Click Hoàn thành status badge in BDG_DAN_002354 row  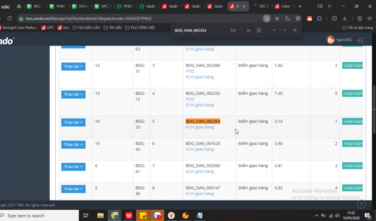(352, 121)
